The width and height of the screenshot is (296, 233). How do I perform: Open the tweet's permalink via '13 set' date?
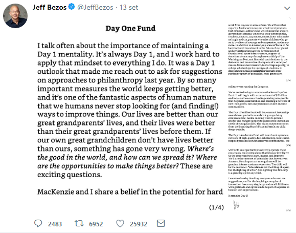tap(128, 7)
